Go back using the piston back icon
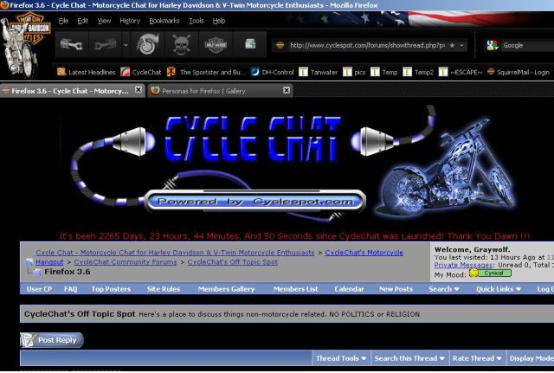554x373 pixels. (72, 44)
